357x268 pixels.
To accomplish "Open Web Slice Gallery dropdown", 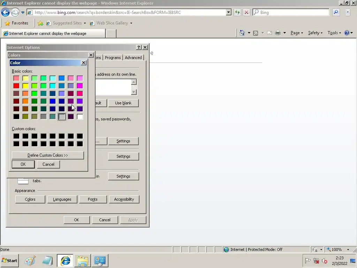I will click(131, 23).
